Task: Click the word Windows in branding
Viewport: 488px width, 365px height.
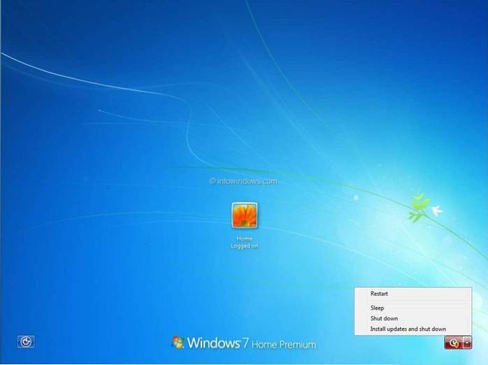Action: [x=213, y=343]
